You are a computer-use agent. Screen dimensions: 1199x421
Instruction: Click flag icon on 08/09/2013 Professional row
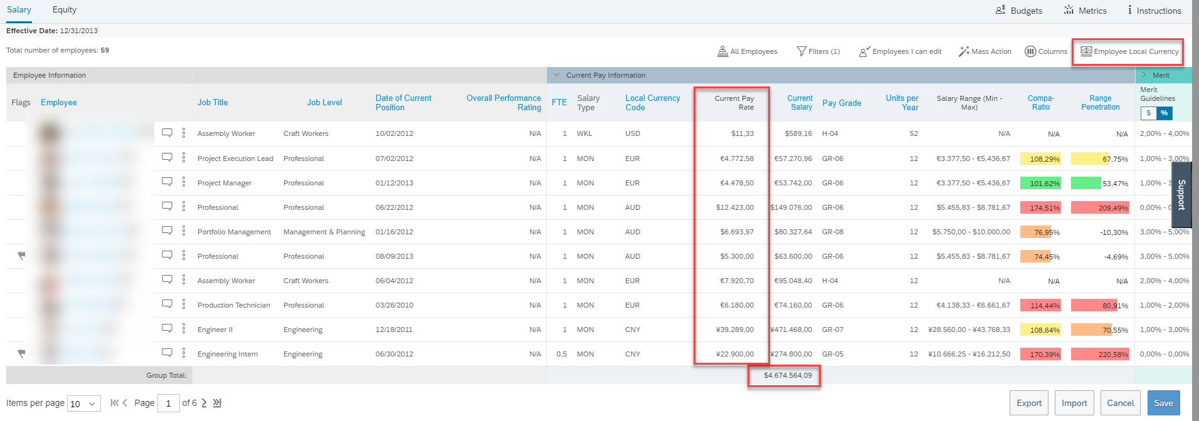[21, 256]
